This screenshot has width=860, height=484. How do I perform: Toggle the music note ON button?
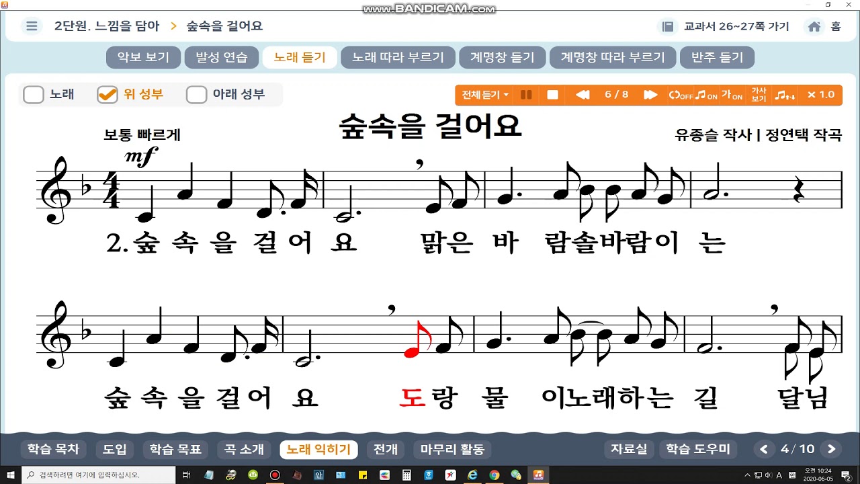click(x=706, y=95)
